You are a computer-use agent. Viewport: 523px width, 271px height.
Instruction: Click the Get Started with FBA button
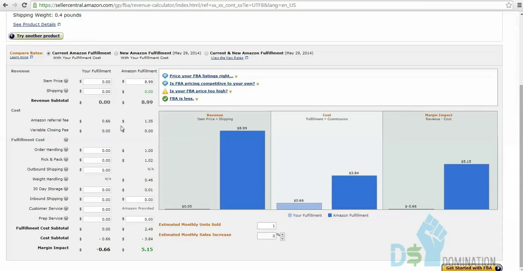click(x=472, y=268)
